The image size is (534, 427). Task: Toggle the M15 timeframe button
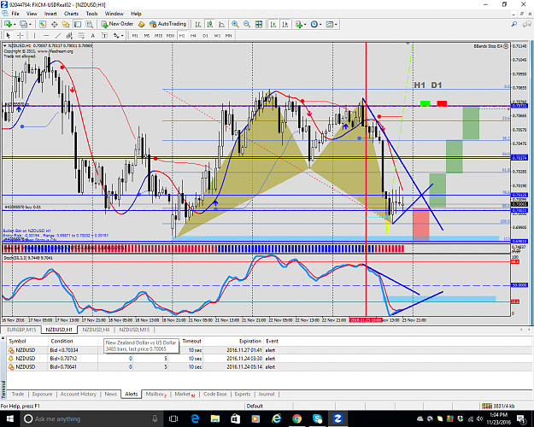coord(158,35)
